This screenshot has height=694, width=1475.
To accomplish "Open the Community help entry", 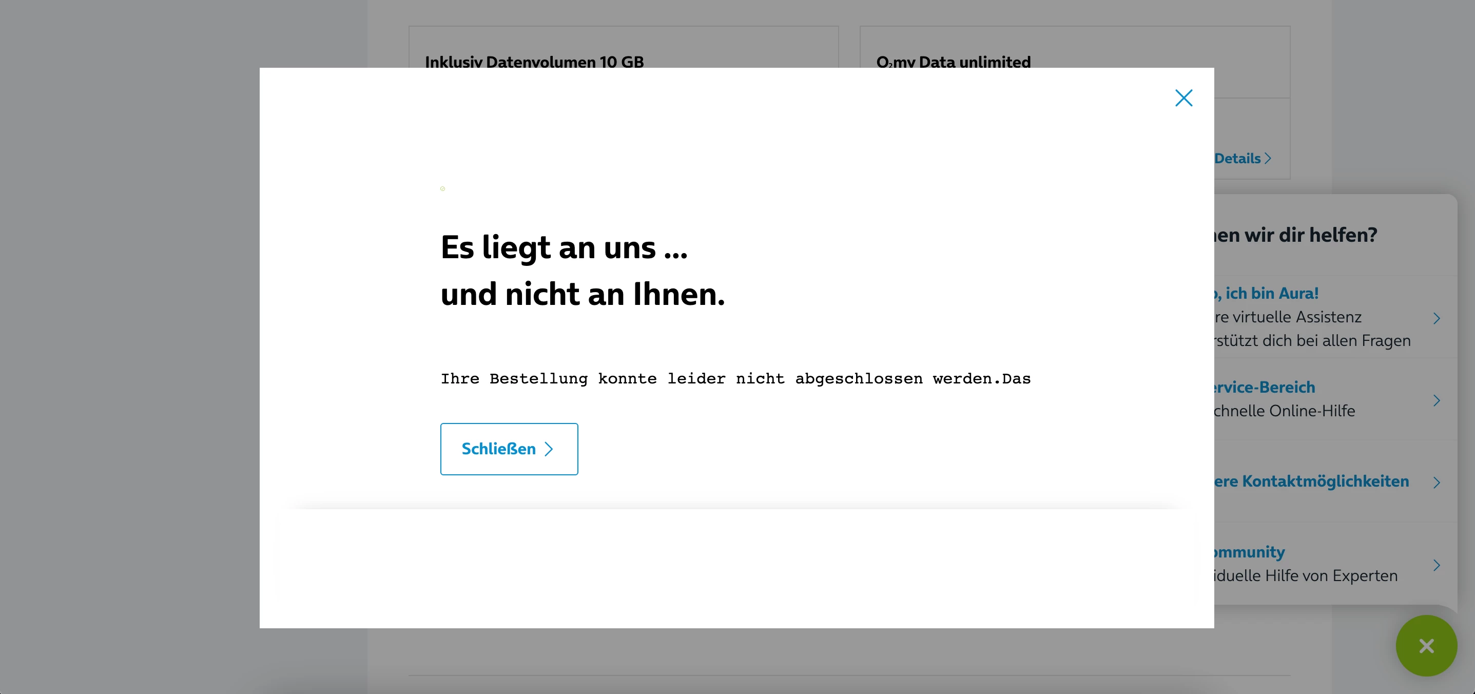I will coord(1249,552).
